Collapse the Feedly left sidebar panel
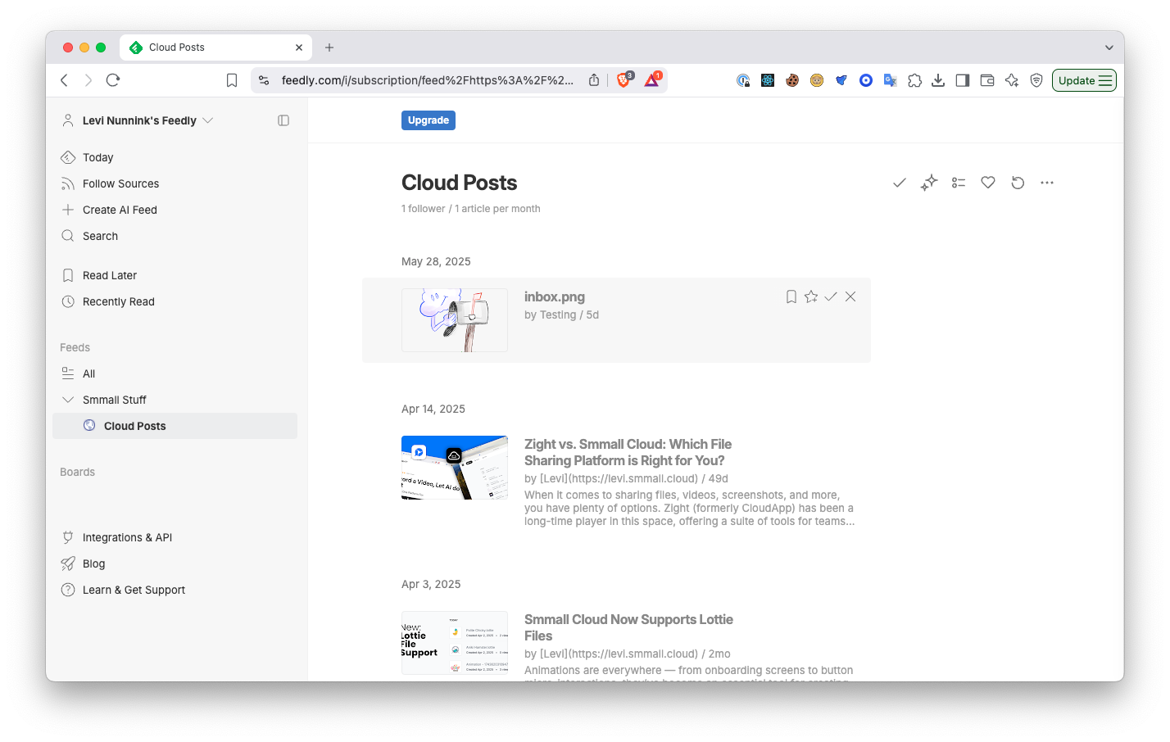This screenshot has width=1170, height=742. pos(283,120)
